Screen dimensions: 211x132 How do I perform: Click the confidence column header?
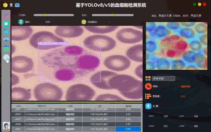[x=128, y=106]
